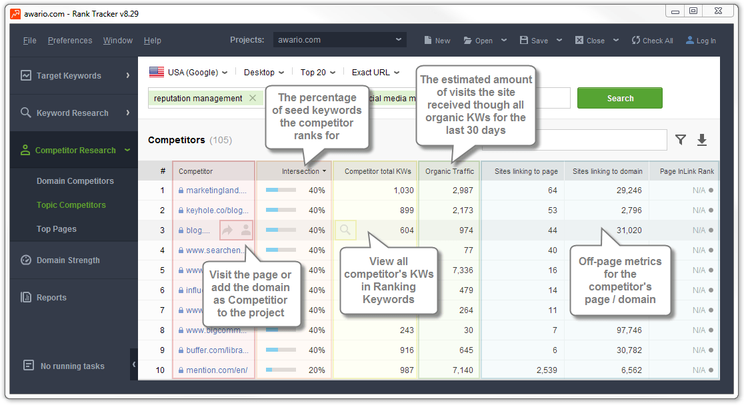Click the intersection bar for keyhole.co row

click(x=281, y=210)
